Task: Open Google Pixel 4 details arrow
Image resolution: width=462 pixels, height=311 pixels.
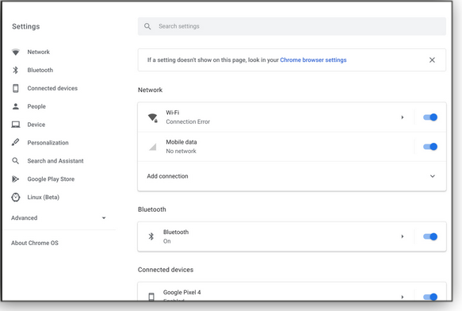Action: coord(403,297)
